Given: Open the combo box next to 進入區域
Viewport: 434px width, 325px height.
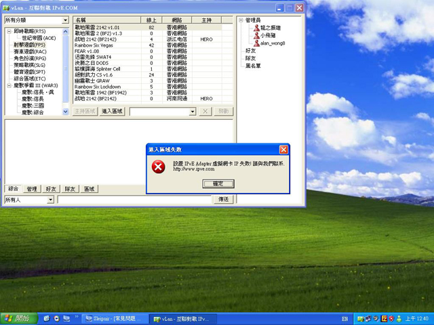Looking at the screenshot, I should click(x=193, y=112).
